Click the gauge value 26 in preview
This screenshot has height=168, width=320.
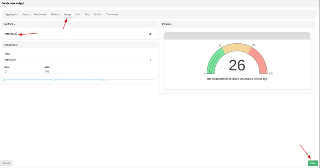(x=237, y=65)
